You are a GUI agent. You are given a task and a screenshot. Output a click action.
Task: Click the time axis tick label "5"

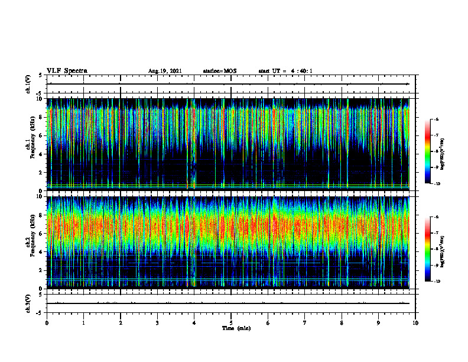point(231,323)
